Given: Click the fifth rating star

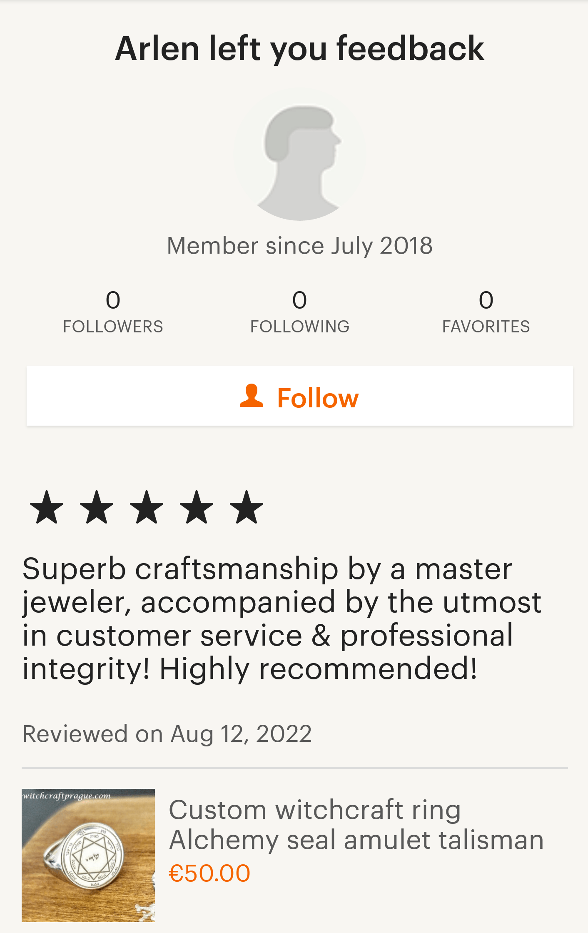Looking at the screenshot, I should coord(247,507).
